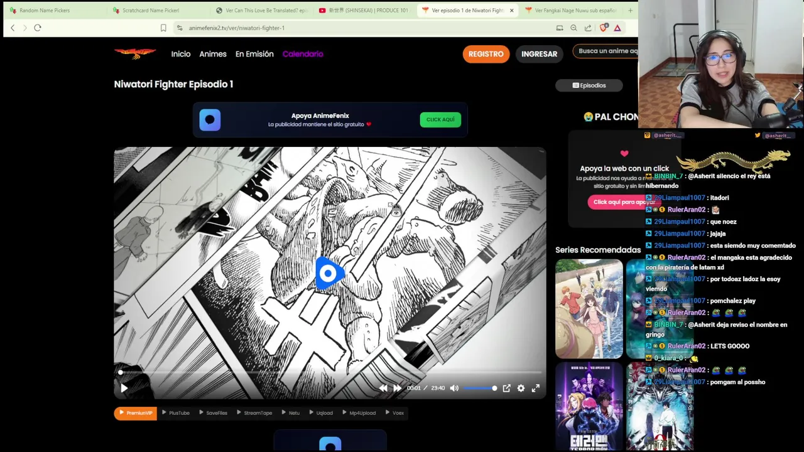Close the Niwatori Fighter browser tab
The image size is (804, 452).
pos(511,10)
